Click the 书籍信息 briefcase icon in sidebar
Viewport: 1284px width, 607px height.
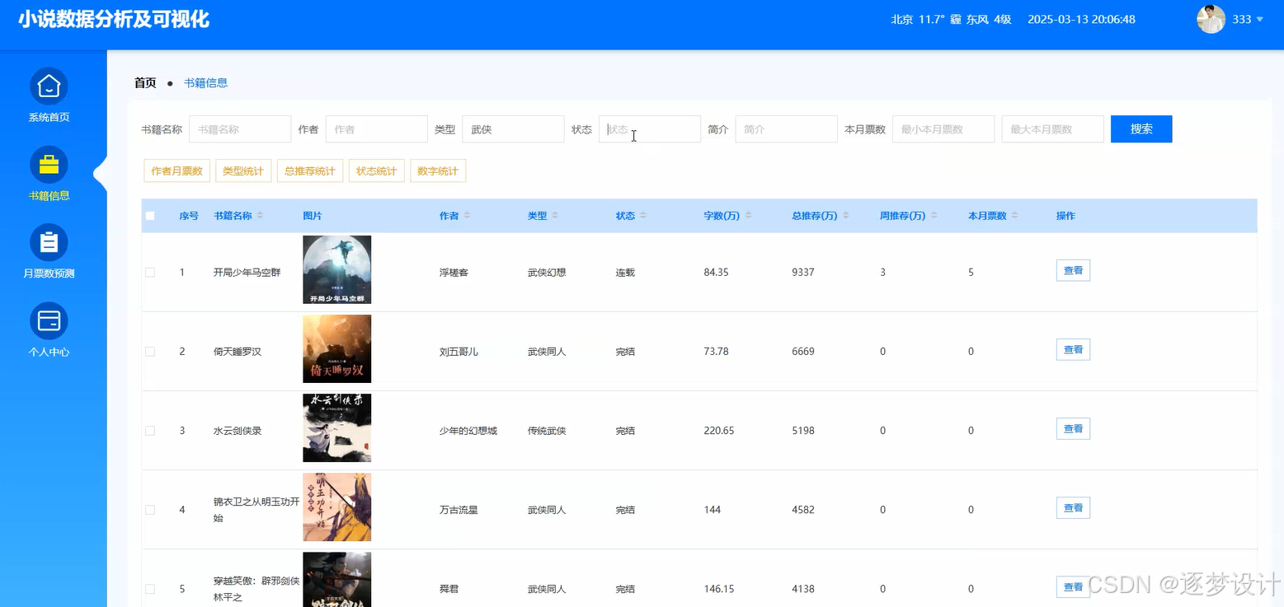48,164
